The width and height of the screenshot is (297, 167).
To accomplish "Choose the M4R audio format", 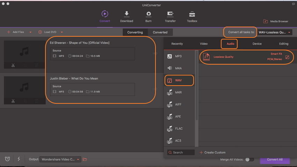I will click(179, 92).
